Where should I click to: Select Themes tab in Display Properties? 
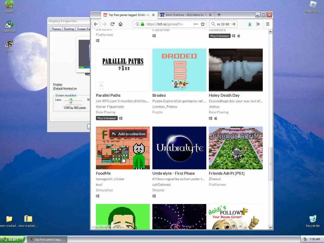[56, 29]
